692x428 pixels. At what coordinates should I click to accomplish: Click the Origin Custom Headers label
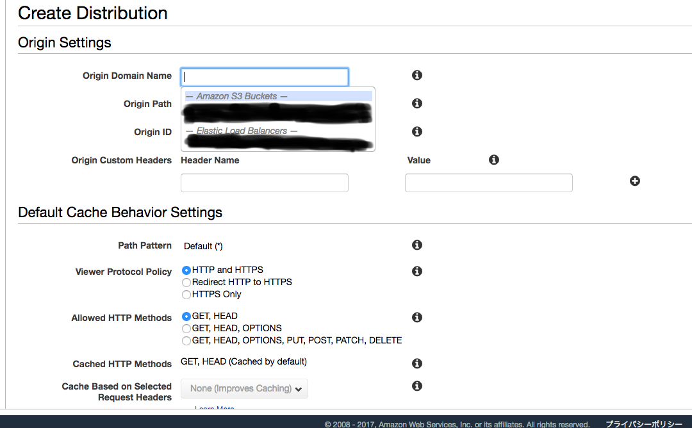click(x=121, y=160)
